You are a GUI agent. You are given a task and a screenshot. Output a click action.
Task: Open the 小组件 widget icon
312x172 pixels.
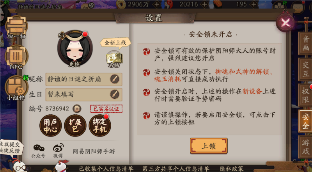point(16,88)
